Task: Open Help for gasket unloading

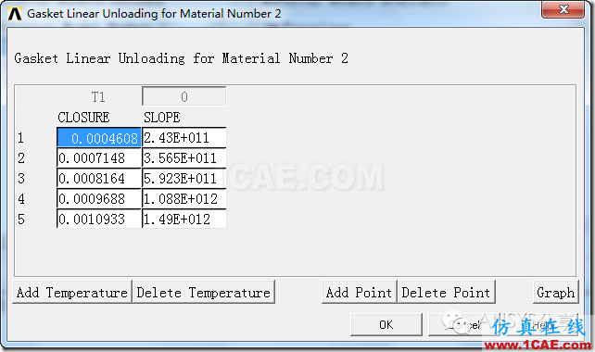Action: 542,325
